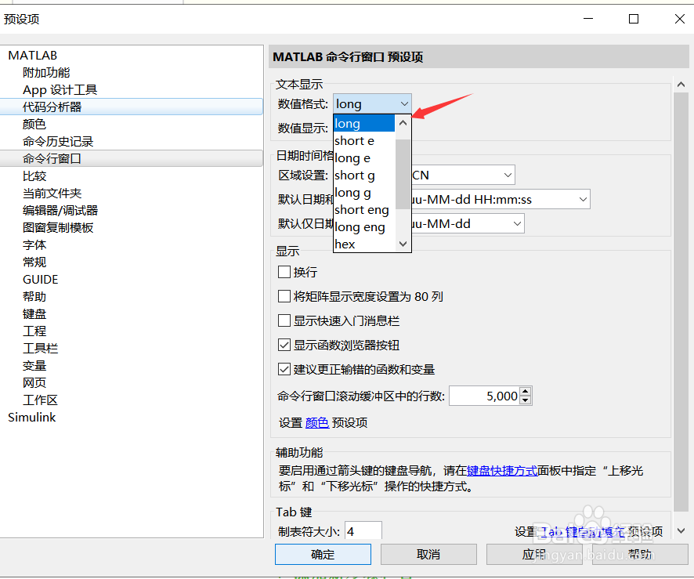Open 网页 preferences
The width and height of the screenshot is (694, 579).
point(34,383)
